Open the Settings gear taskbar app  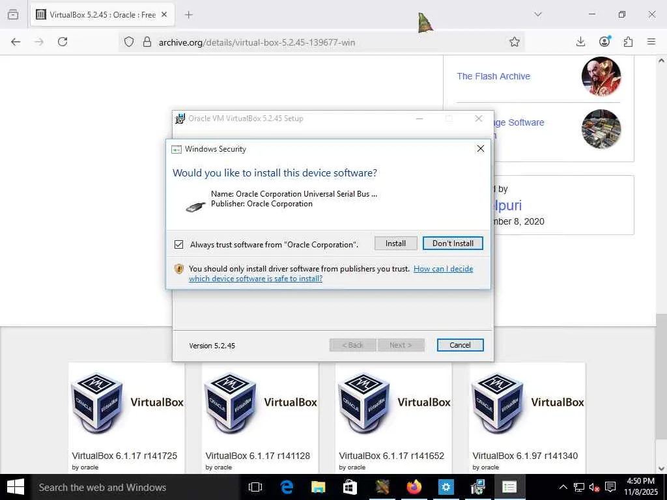pos(446,487)
